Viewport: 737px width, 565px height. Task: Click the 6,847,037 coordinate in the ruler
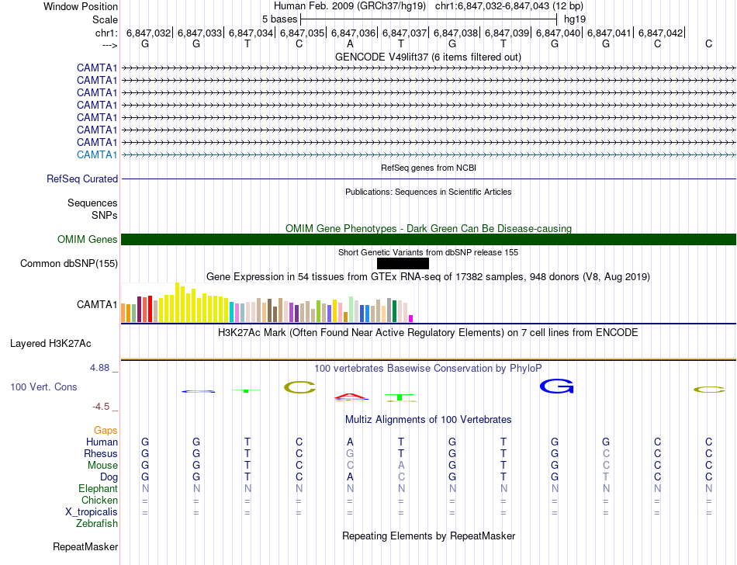click(x=404, y=33)
